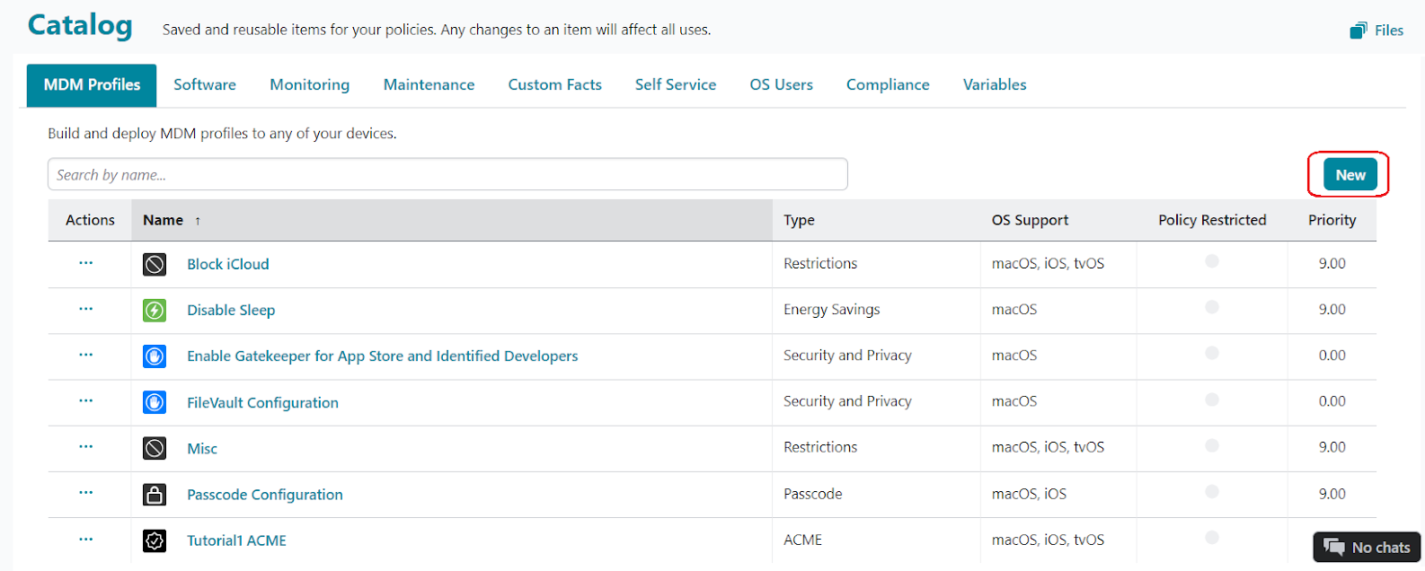Open the Passcode Configuration profile link
This screenshot has height=571, width=1425.
pos(265,495)
